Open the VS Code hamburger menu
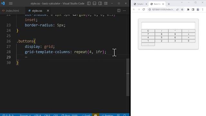This screenshot has width=206, height=116. pos(11,4)
